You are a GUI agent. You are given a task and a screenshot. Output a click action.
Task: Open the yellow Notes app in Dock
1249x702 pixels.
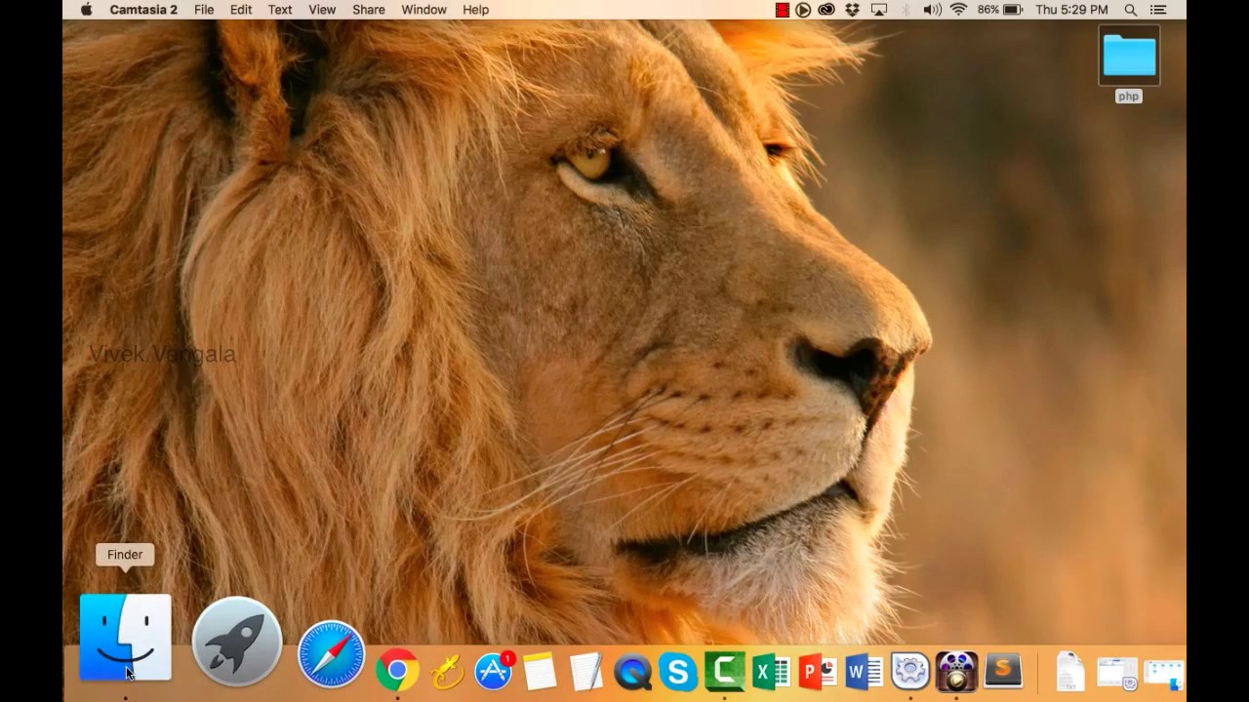tap(540, 672)
